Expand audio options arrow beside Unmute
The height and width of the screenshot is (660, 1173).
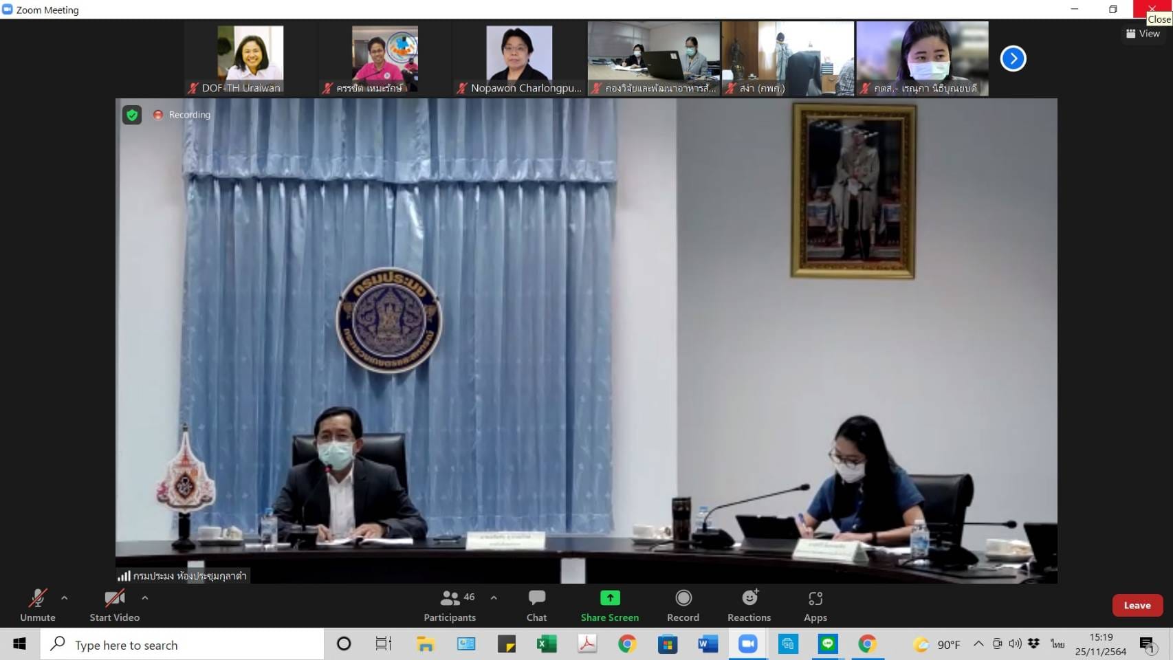(x=65, y=598)
